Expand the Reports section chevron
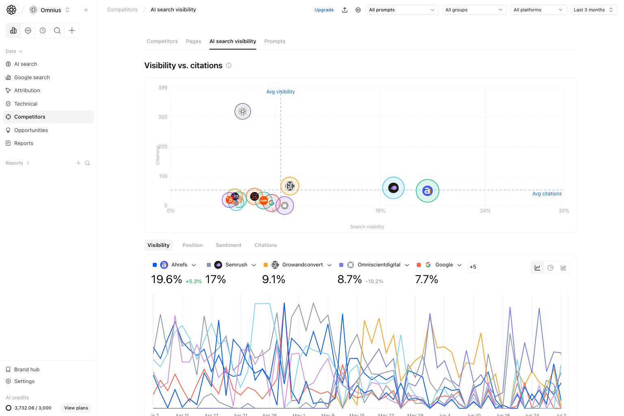Viewport: 624px width, 416px height. (28, 163)
